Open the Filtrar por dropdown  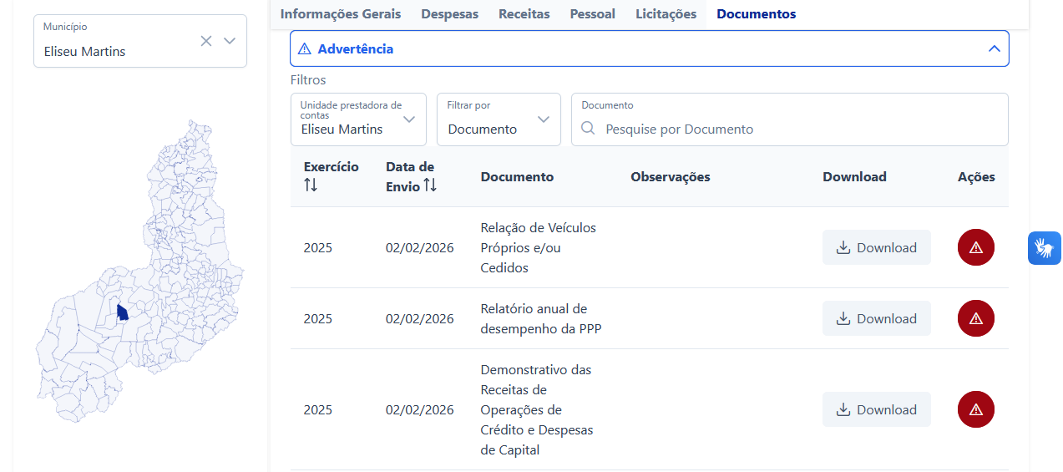pyautogui.click(x=499, y=119)
